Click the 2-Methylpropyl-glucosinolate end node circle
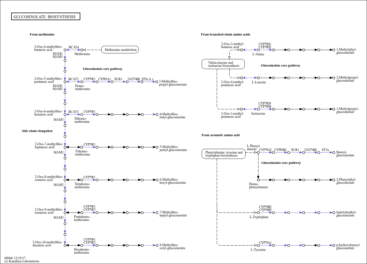 click(x=334, y=78)
